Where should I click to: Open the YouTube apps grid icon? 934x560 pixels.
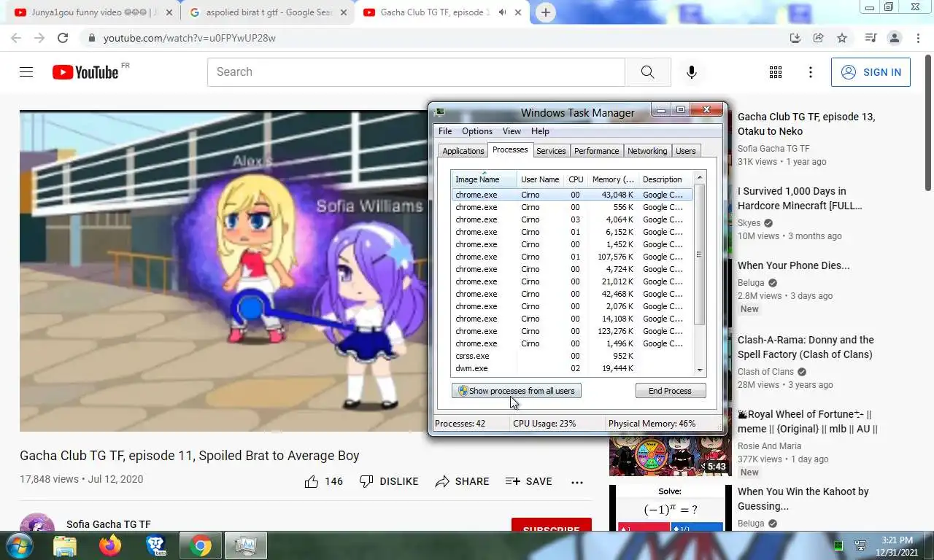pyautogui.click(x=776, y=72)
